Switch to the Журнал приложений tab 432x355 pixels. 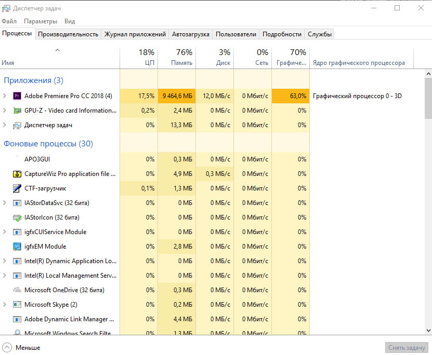(135, 34)
